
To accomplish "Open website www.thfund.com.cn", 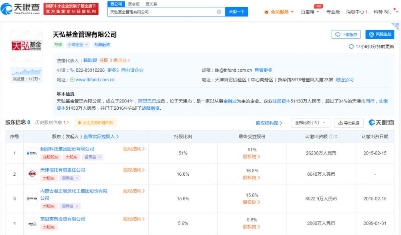I will click(95, 80).
